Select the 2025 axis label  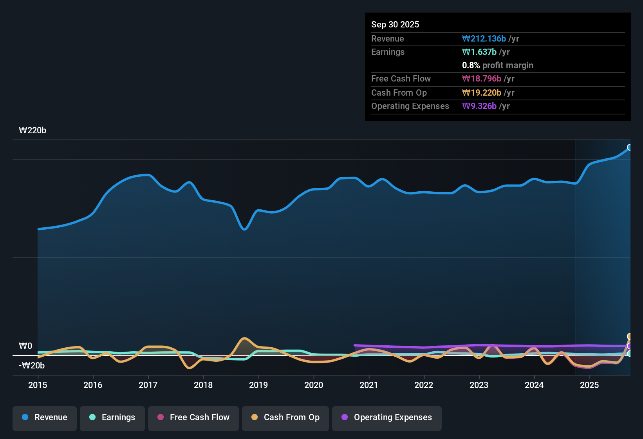click(590, 385)
